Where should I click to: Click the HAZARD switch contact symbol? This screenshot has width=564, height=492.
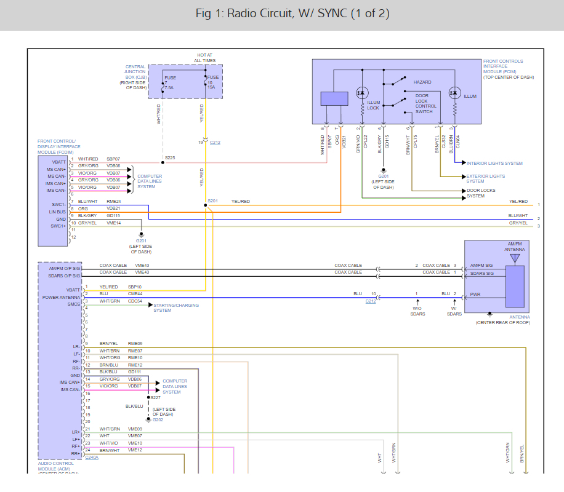pos(397,81)
